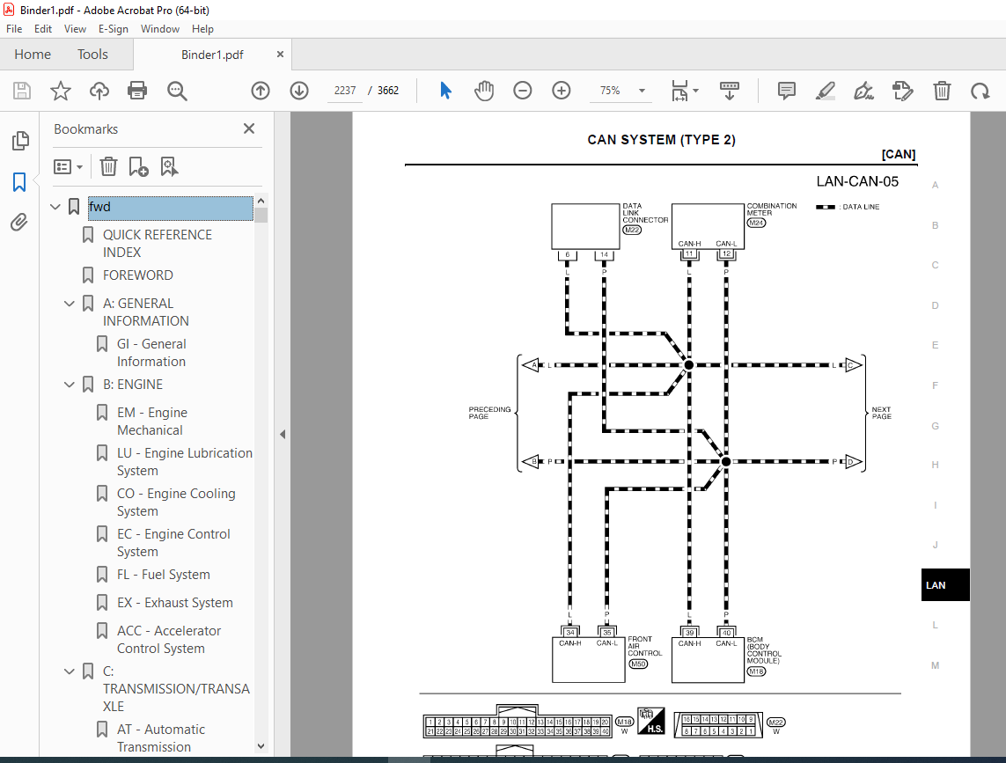Add a new bookmark
This screenshot has width=1006, height=763.
(x=138, y=167)
